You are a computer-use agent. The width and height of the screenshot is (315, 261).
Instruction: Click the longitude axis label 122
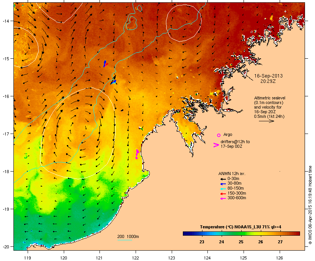point(136,258)
